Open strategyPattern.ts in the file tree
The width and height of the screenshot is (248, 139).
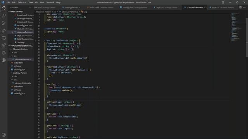(x=21, y=83)
